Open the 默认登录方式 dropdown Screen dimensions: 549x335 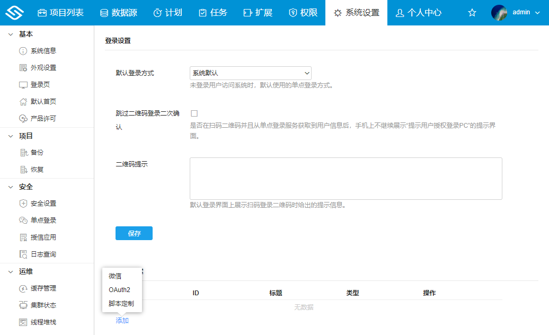250,73
